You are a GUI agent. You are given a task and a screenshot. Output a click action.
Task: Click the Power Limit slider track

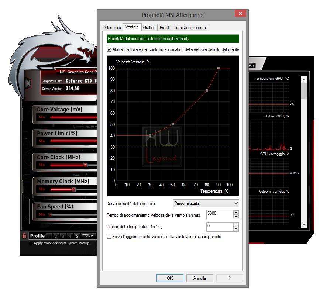click(73, 141)
